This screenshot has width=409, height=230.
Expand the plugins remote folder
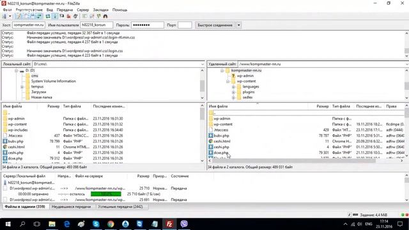click(x=233, y=92)
